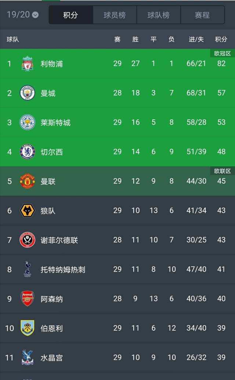Click the Tottenham Hotspur crest
Screen dimensions: 235x380
27,269
